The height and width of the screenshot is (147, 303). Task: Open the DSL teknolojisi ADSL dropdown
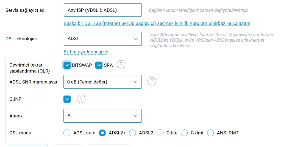pos(103,39)
